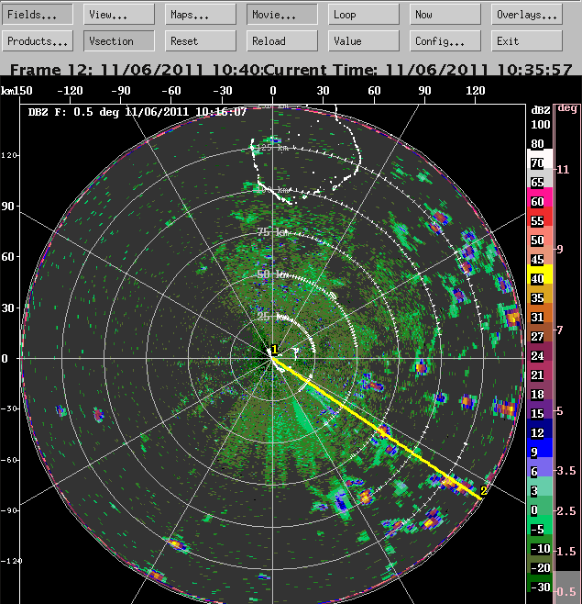Viewport: 582px width, 604px height.
Task: Select 3.5 deg elevation on tilt bar
Action: click(x=566, y=470)
